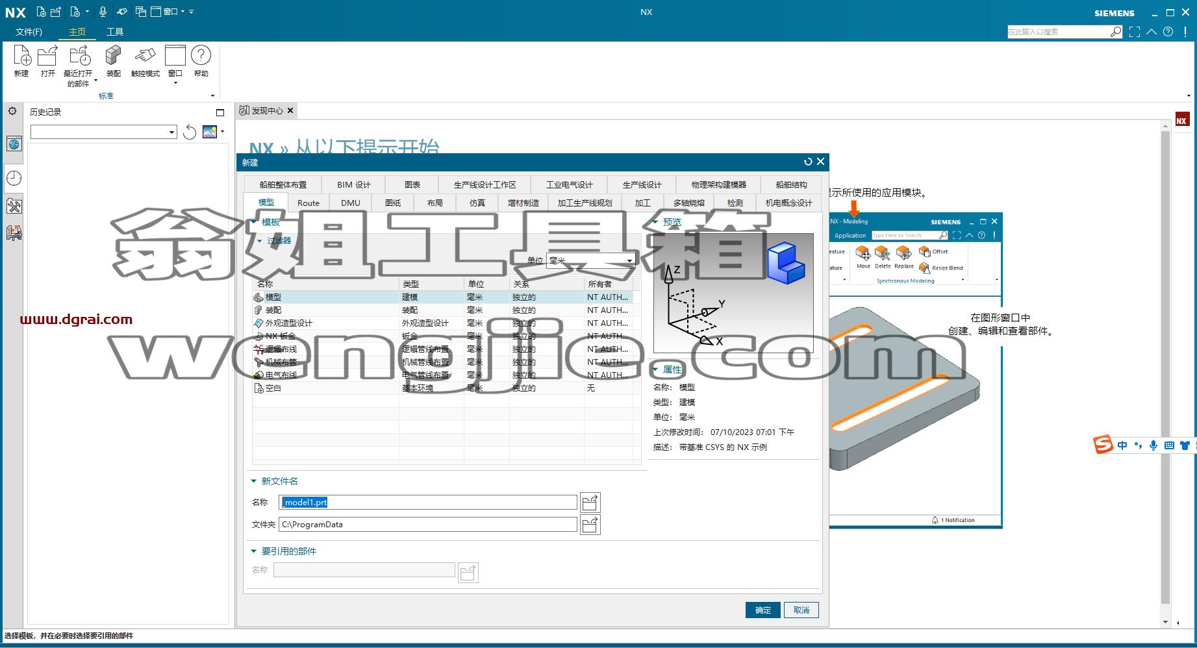The height and width of the screenshot is (648, 1197).
Task: Click browse icon beside file name field
Action: coord(590,503)
